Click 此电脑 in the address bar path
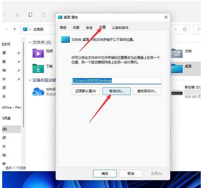 (39, 29)
